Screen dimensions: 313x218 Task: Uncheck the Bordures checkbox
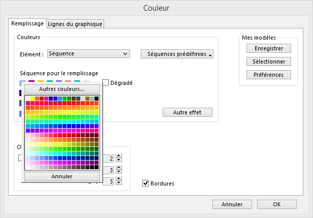pyautogui.click(x=145, y=183)
